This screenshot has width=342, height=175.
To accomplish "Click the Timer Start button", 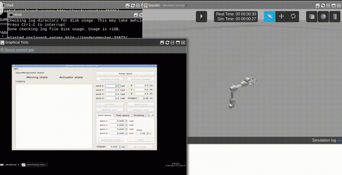I will (125, 74).
